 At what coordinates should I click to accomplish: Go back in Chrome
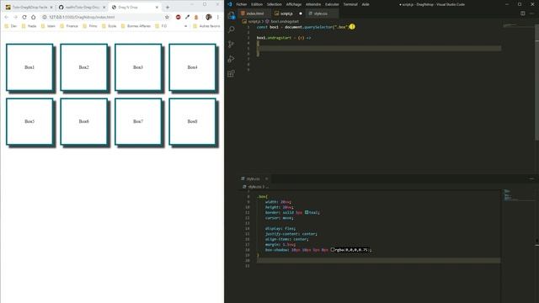(x=7, y=17)
